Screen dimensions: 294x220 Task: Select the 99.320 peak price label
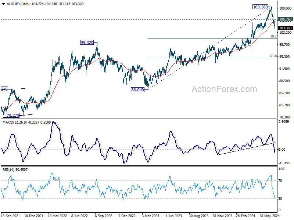pyautogui.click(x=87, y=43)
